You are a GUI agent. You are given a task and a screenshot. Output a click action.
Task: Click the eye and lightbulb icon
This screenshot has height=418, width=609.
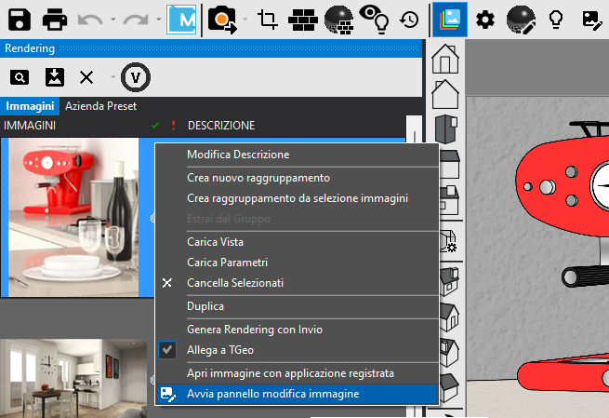(x=375, y=20)
